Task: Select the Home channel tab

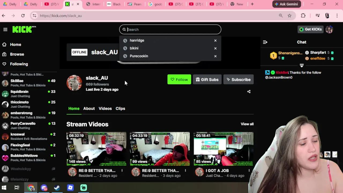Action: (74, 109)
